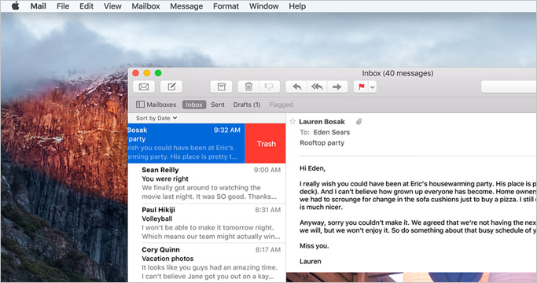Screen dimensions: 537x283
Task: Click the attachment paperclip icon
Action: 359,122
